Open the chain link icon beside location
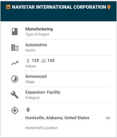The image size is (117, 138). click(108, 118)
